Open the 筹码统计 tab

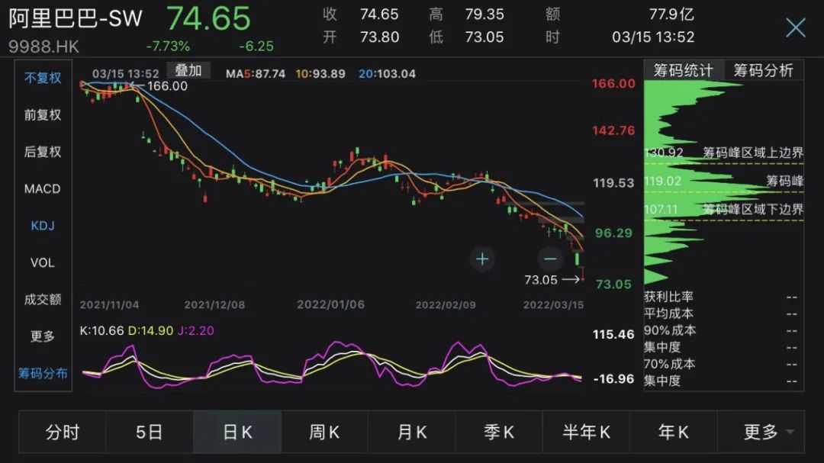click(x=683, y=70)
